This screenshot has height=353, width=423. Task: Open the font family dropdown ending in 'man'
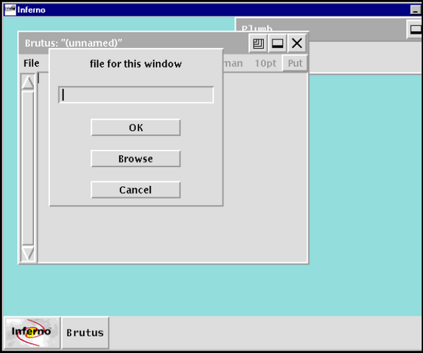(233, 63)
